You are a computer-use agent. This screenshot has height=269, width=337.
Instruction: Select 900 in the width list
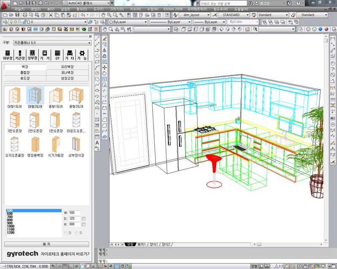pyautogui.click(x=34, y=223)
